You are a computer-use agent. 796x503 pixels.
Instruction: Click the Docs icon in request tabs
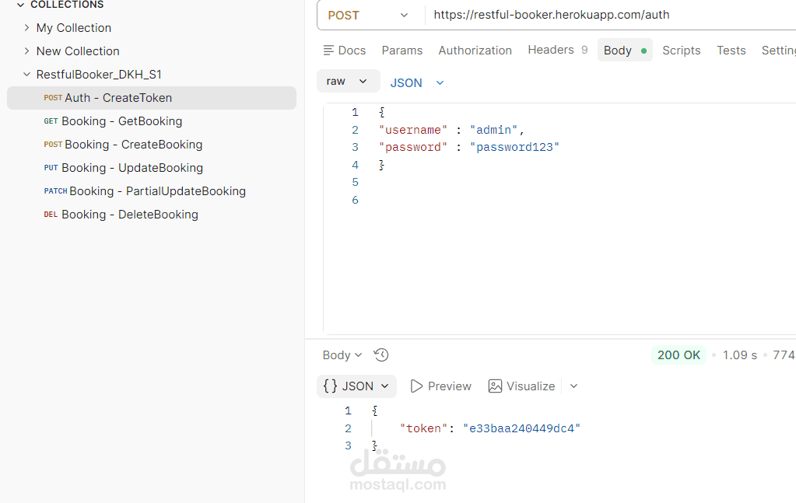tap(329, 51)
